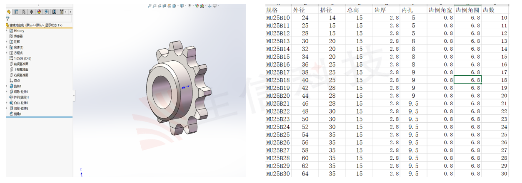522x183 pixels.
Task: Click the Edit Appearance color ball icon
Action: pyautogui.click(x=197, y=6)
